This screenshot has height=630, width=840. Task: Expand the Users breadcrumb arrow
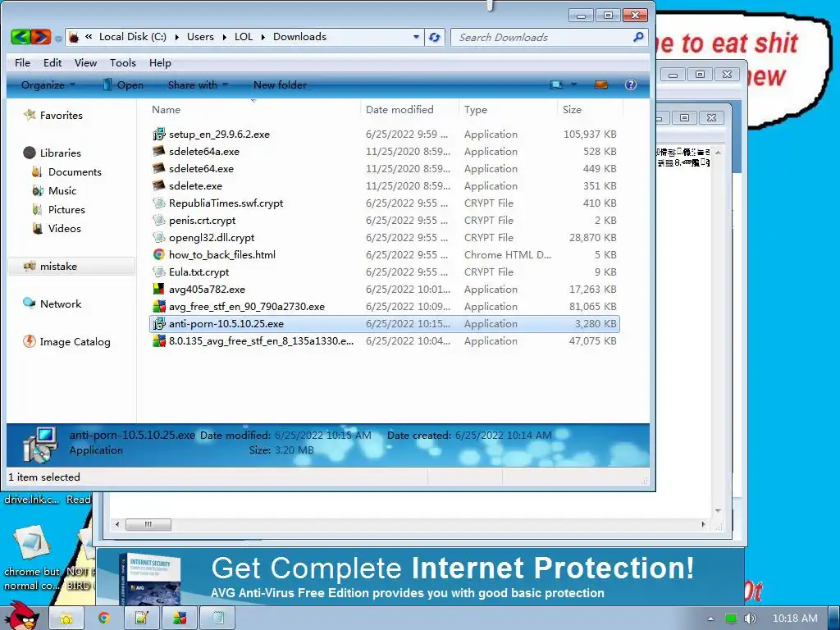[x=223, y=37]
